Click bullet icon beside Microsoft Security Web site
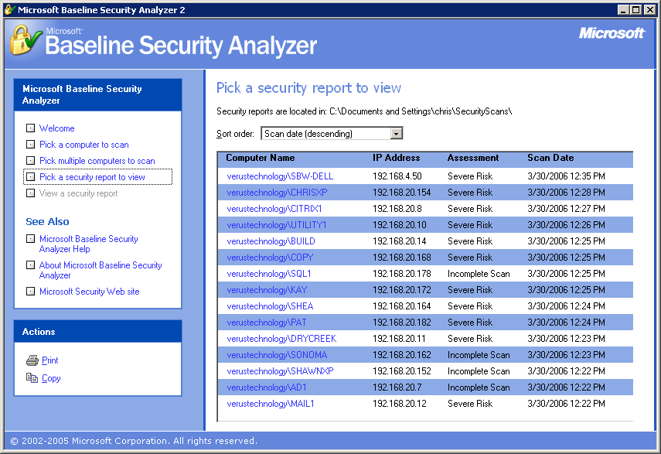This screenshot has width=661, height=454. pyautogui.click(x=30, y=292)
